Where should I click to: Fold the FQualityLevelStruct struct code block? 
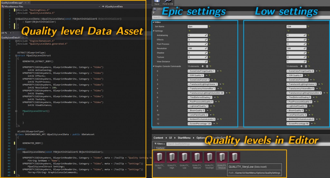[x=16, y=55]
